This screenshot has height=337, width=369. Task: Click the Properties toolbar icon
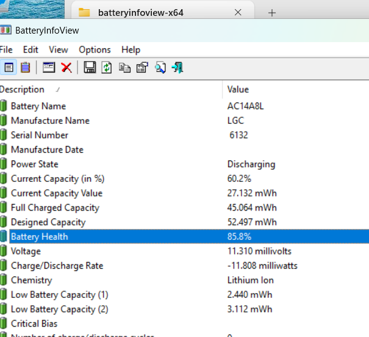tap(142, 68)
